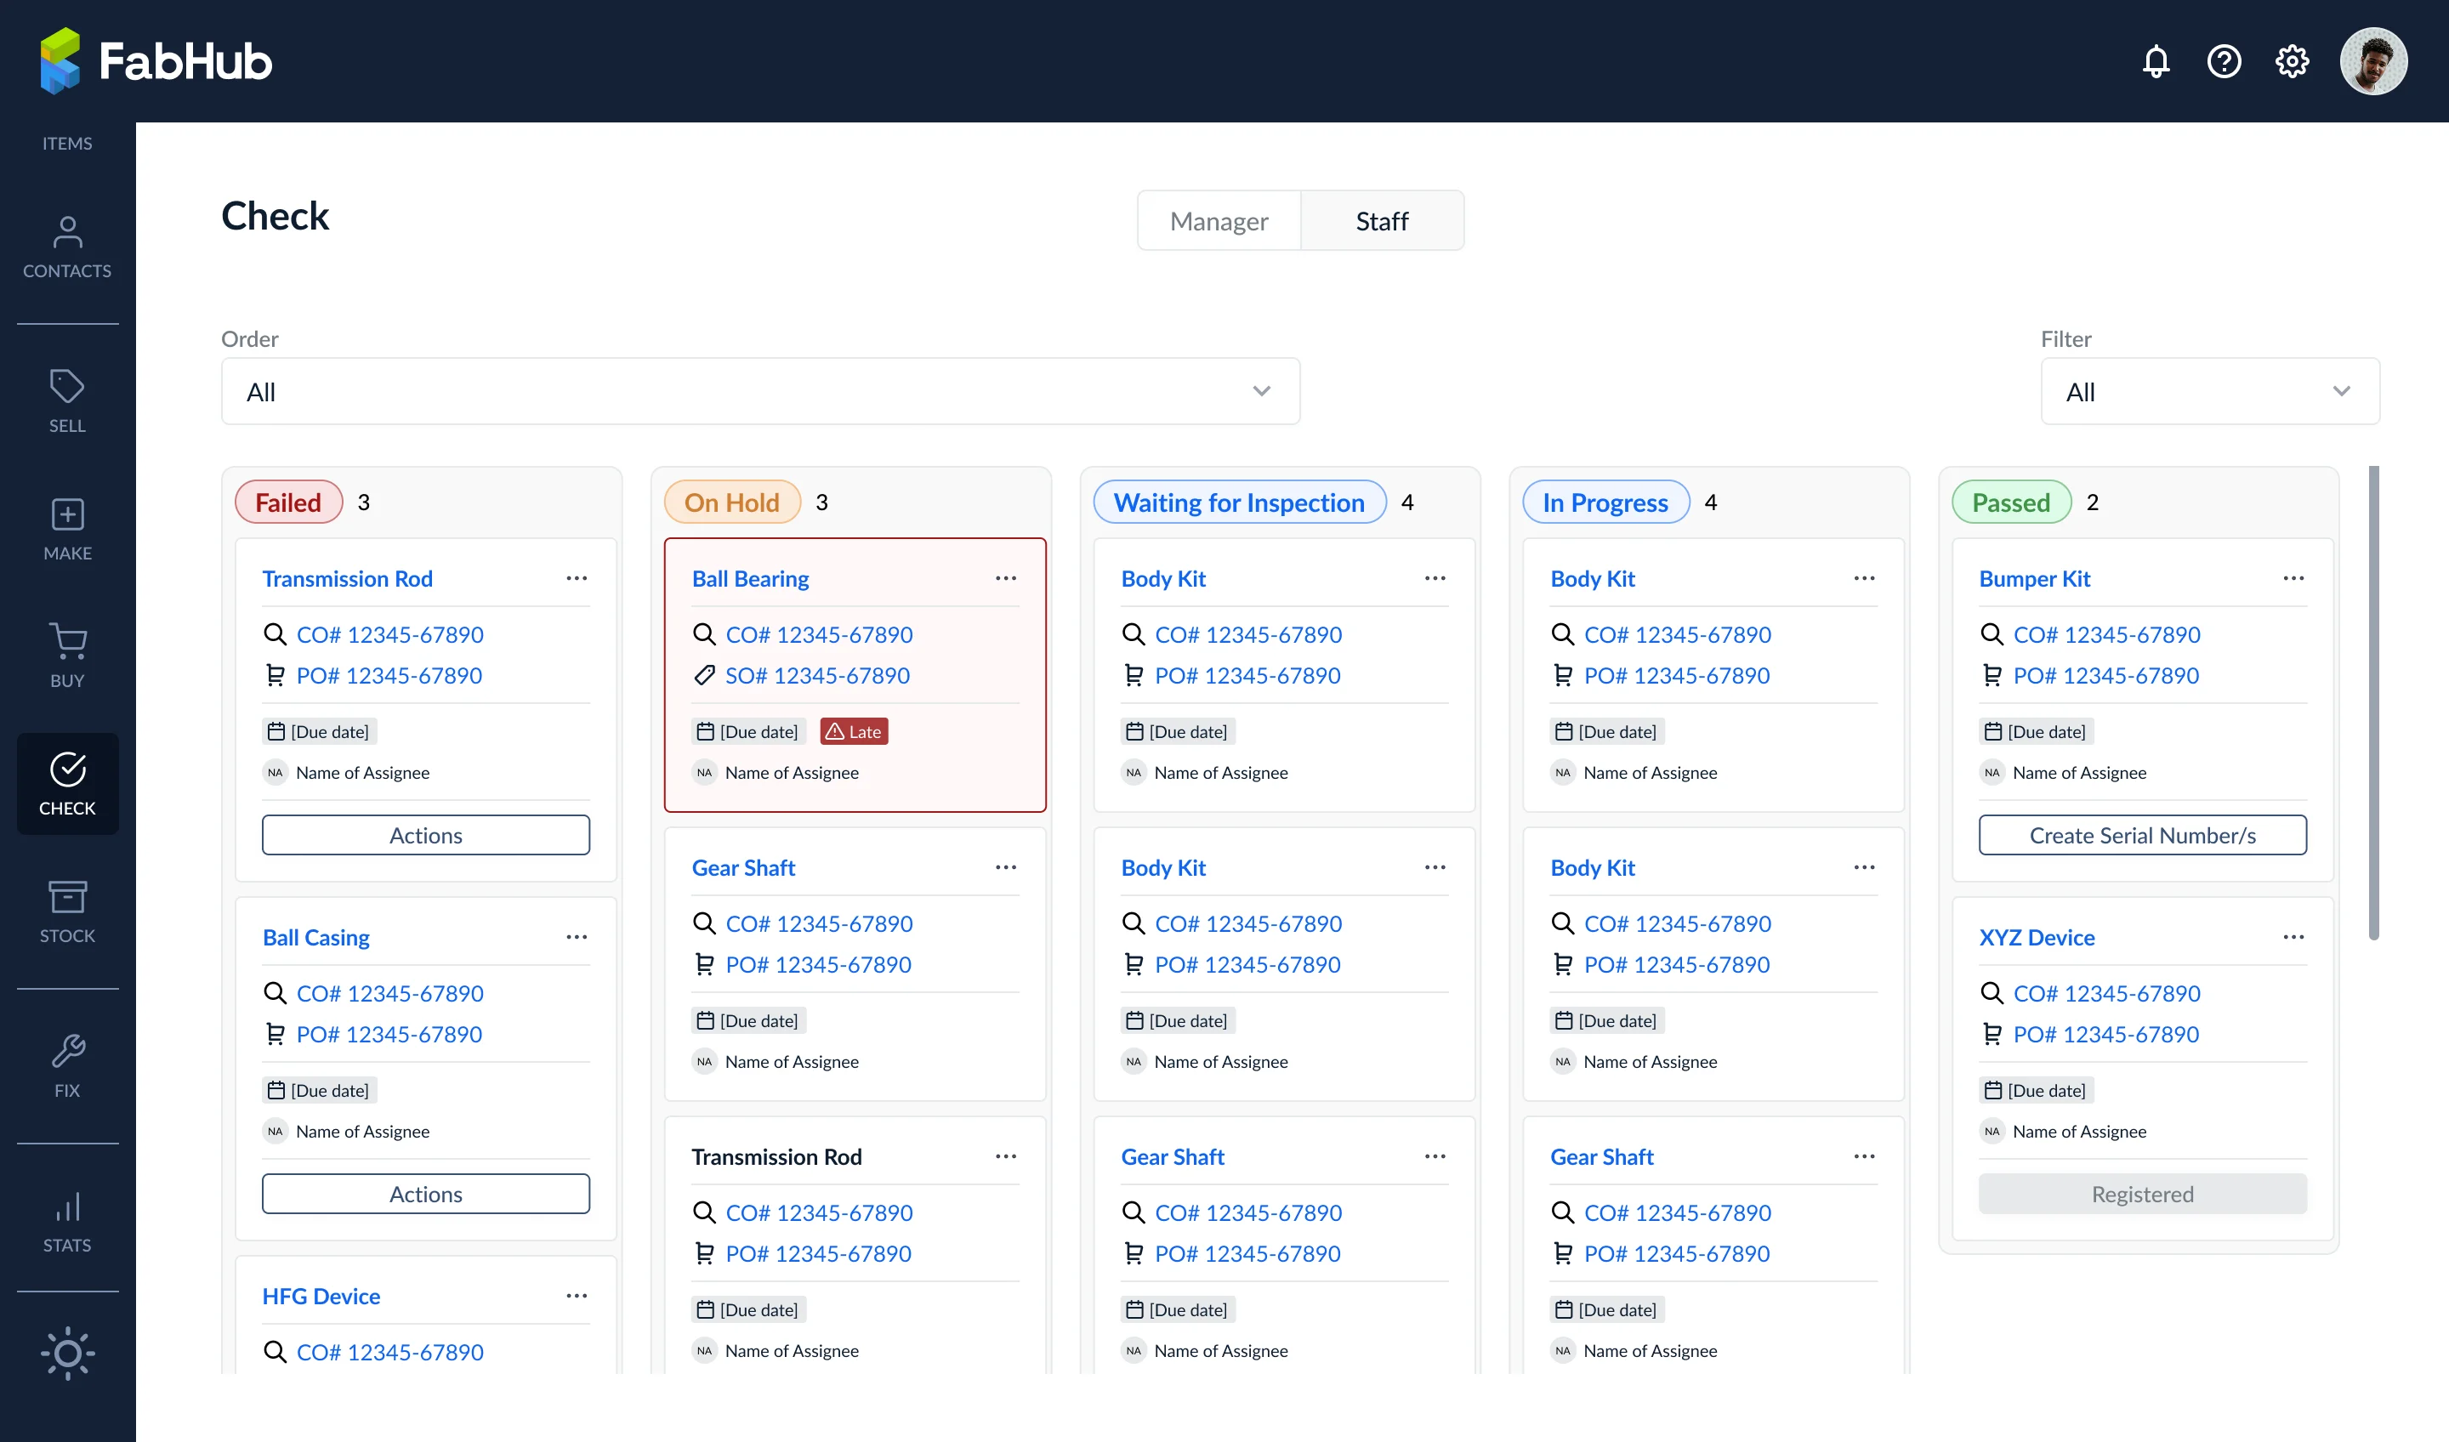Click the Late badge on Ball Bearing

pyautogui.click(x=855, y=730)
